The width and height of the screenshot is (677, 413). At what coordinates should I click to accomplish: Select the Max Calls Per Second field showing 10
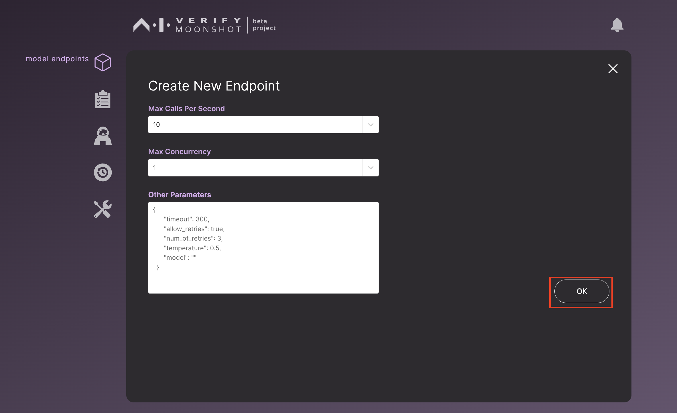tap(263, 125)
